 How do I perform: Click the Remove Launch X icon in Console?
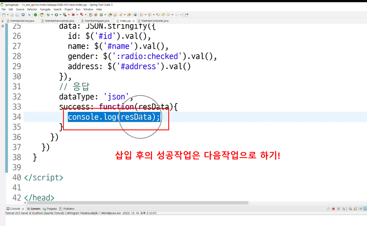click(338, 209)
